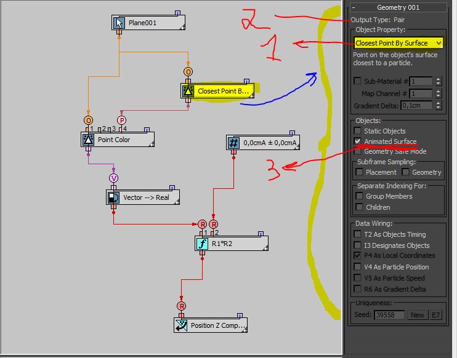Click the R1*R2 function node icon
This screenshot has width=457, height=358.
tap(202, 244)
